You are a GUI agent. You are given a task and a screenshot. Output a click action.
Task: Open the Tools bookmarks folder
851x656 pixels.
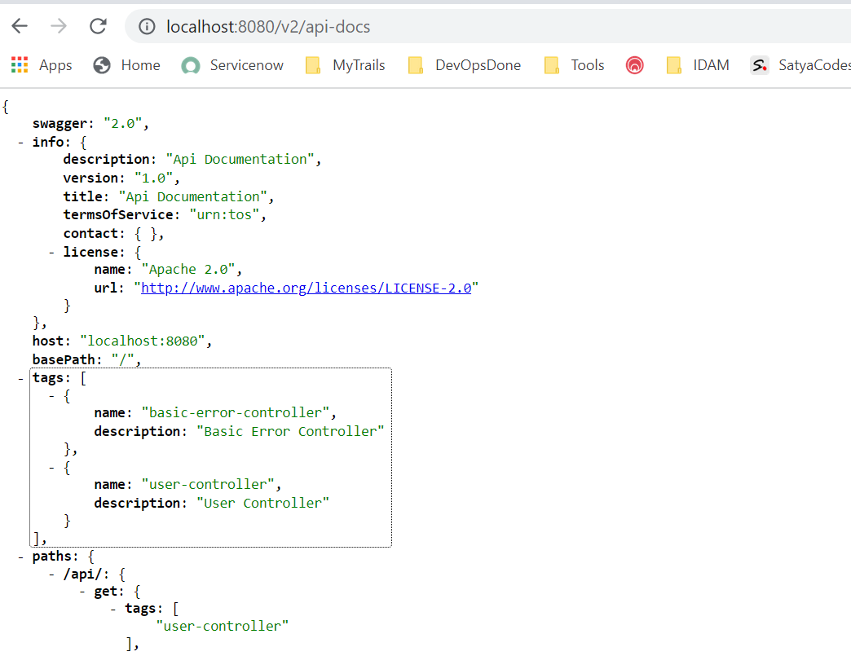point(575,65)
